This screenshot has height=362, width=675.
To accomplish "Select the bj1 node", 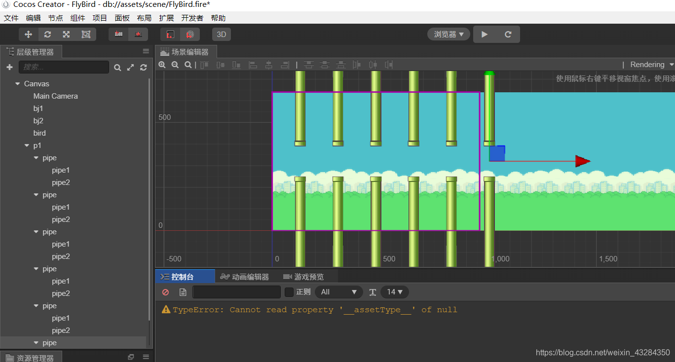I will pos(38,109).
